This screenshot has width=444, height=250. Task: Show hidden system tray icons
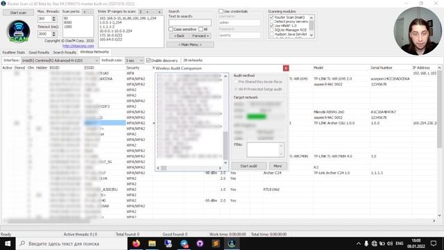click(x=359, y=244)
